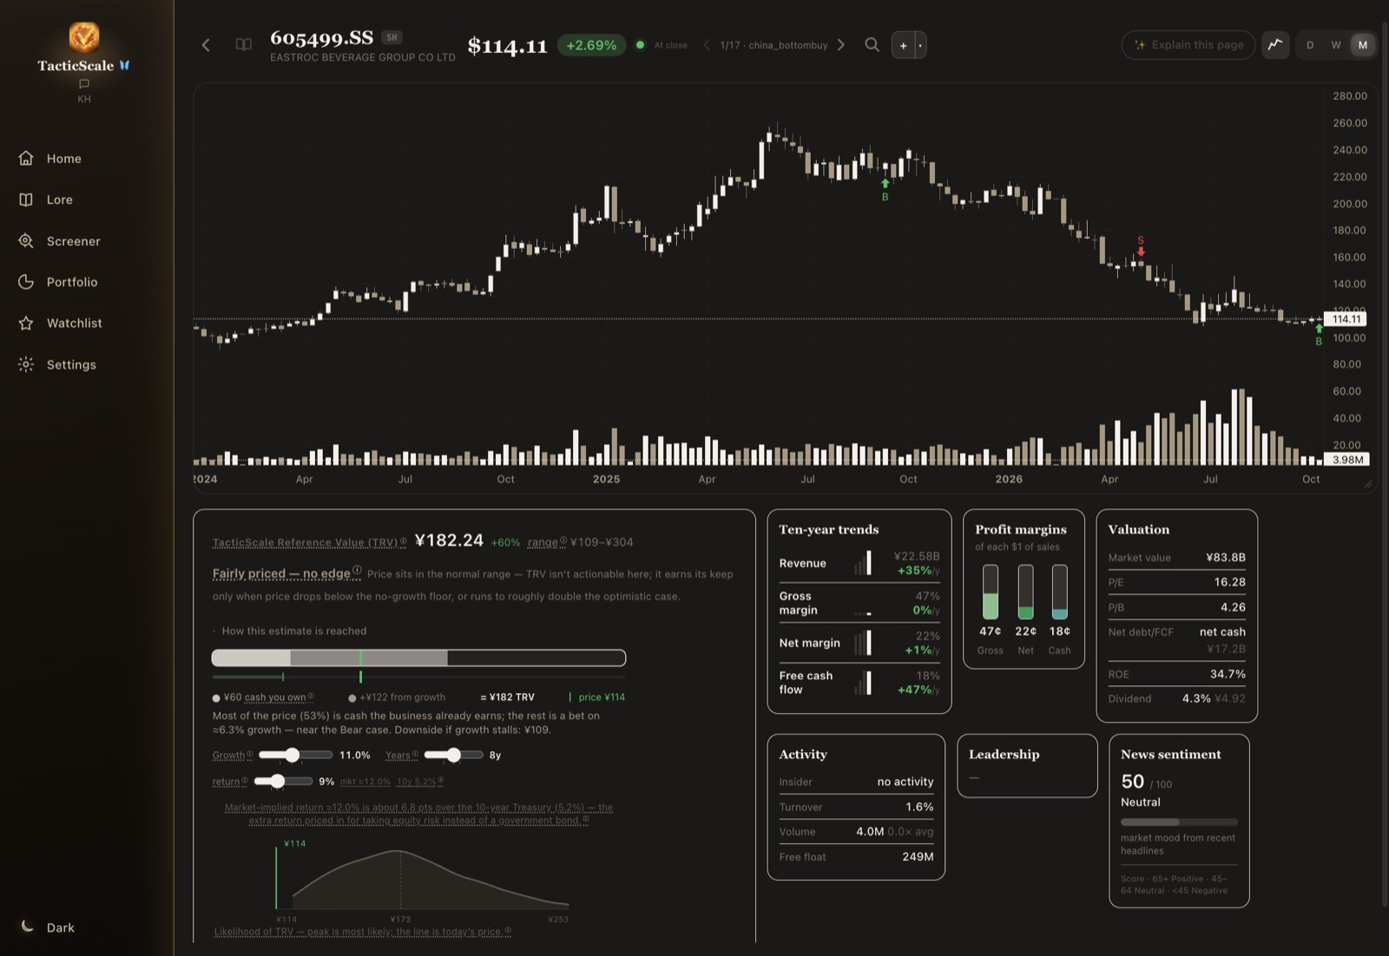Open the Watchlist page

[x=61, y=323]
